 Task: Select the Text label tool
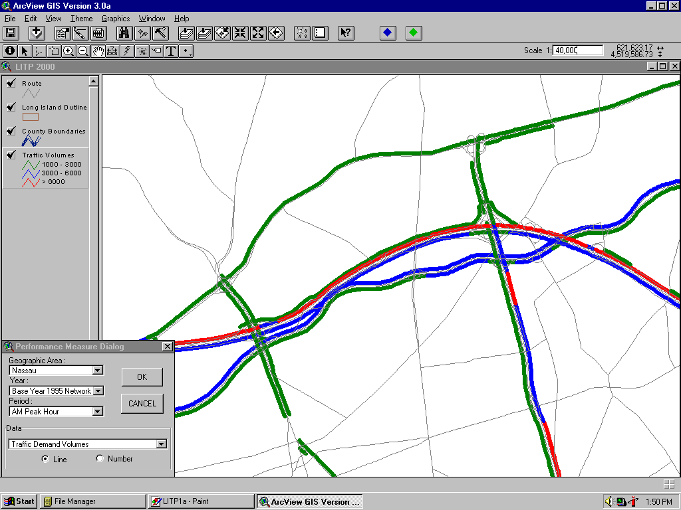point(172,50)
